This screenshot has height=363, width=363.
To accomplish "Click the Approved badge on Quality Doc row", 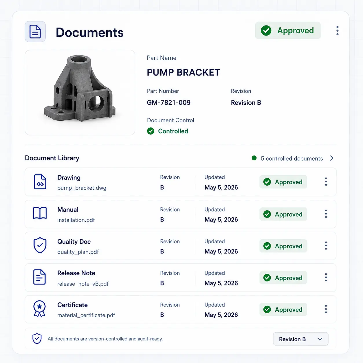I will 283,246.
